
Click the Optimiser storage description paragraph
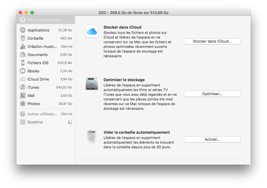[x=140, y=97]
